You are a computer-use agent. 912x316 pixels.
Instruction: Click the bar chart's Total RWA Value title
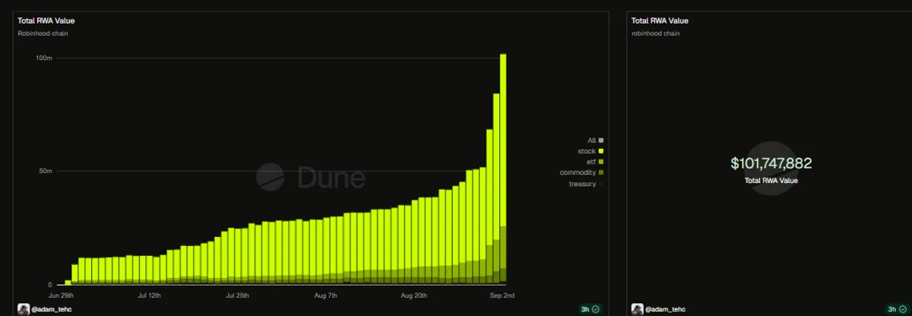point(46,21)
